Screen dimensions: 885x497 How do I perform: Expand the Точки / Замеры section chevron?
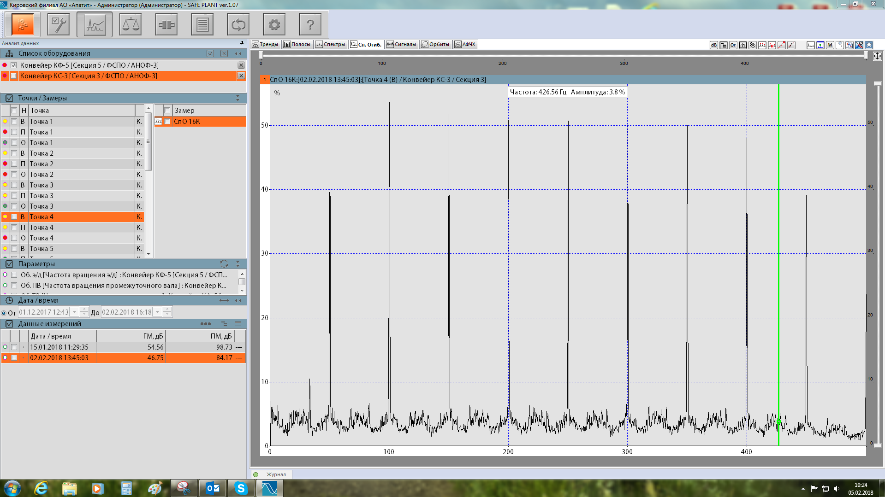click(x=238, y=98)
